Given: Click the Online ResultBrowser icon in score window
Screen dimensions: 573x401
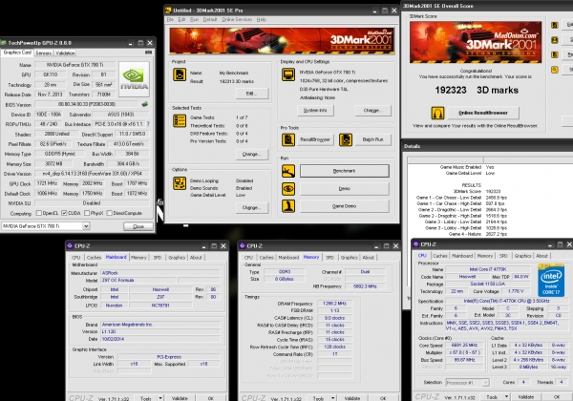Looking at the screenshot, I should [x=437, y=114].
